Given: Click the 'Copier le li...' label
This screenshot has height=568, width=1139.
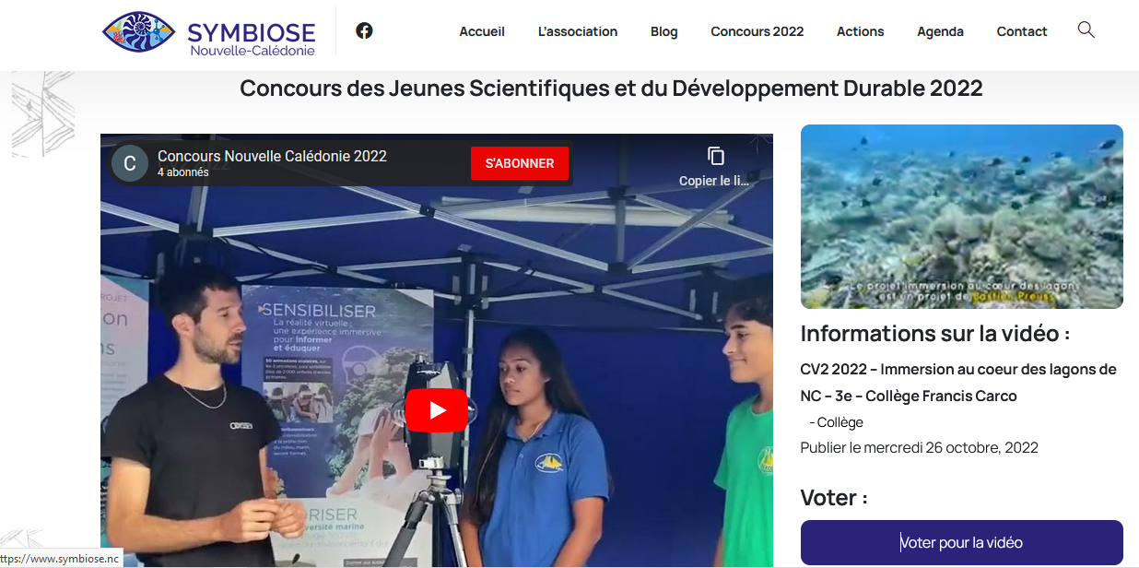Looking at the screenshot, I should pyautogui.click(x=714, y=181).
